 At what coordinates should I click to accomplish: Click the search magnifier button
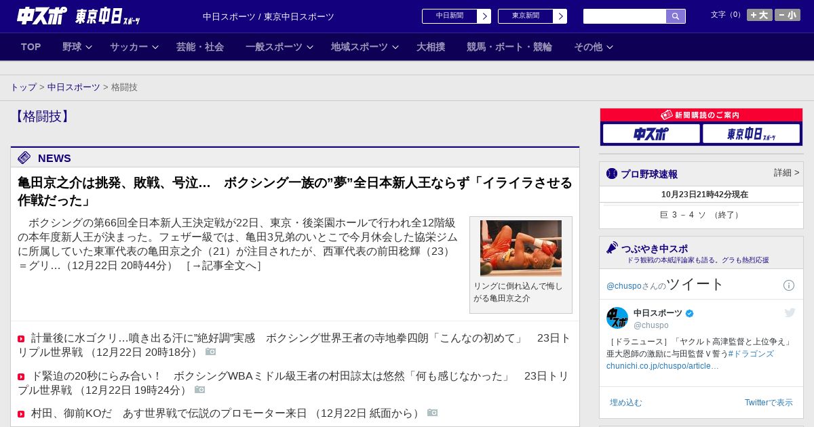click(x=676, y=16)
